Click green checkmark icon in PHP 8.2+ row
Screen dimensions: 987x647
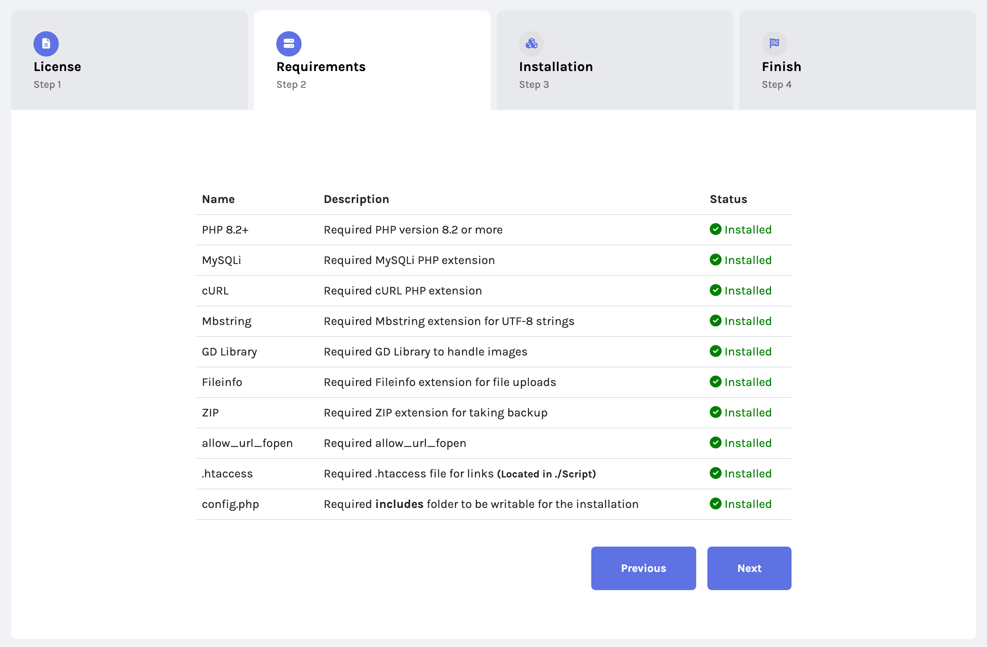[x=715, y=229]
